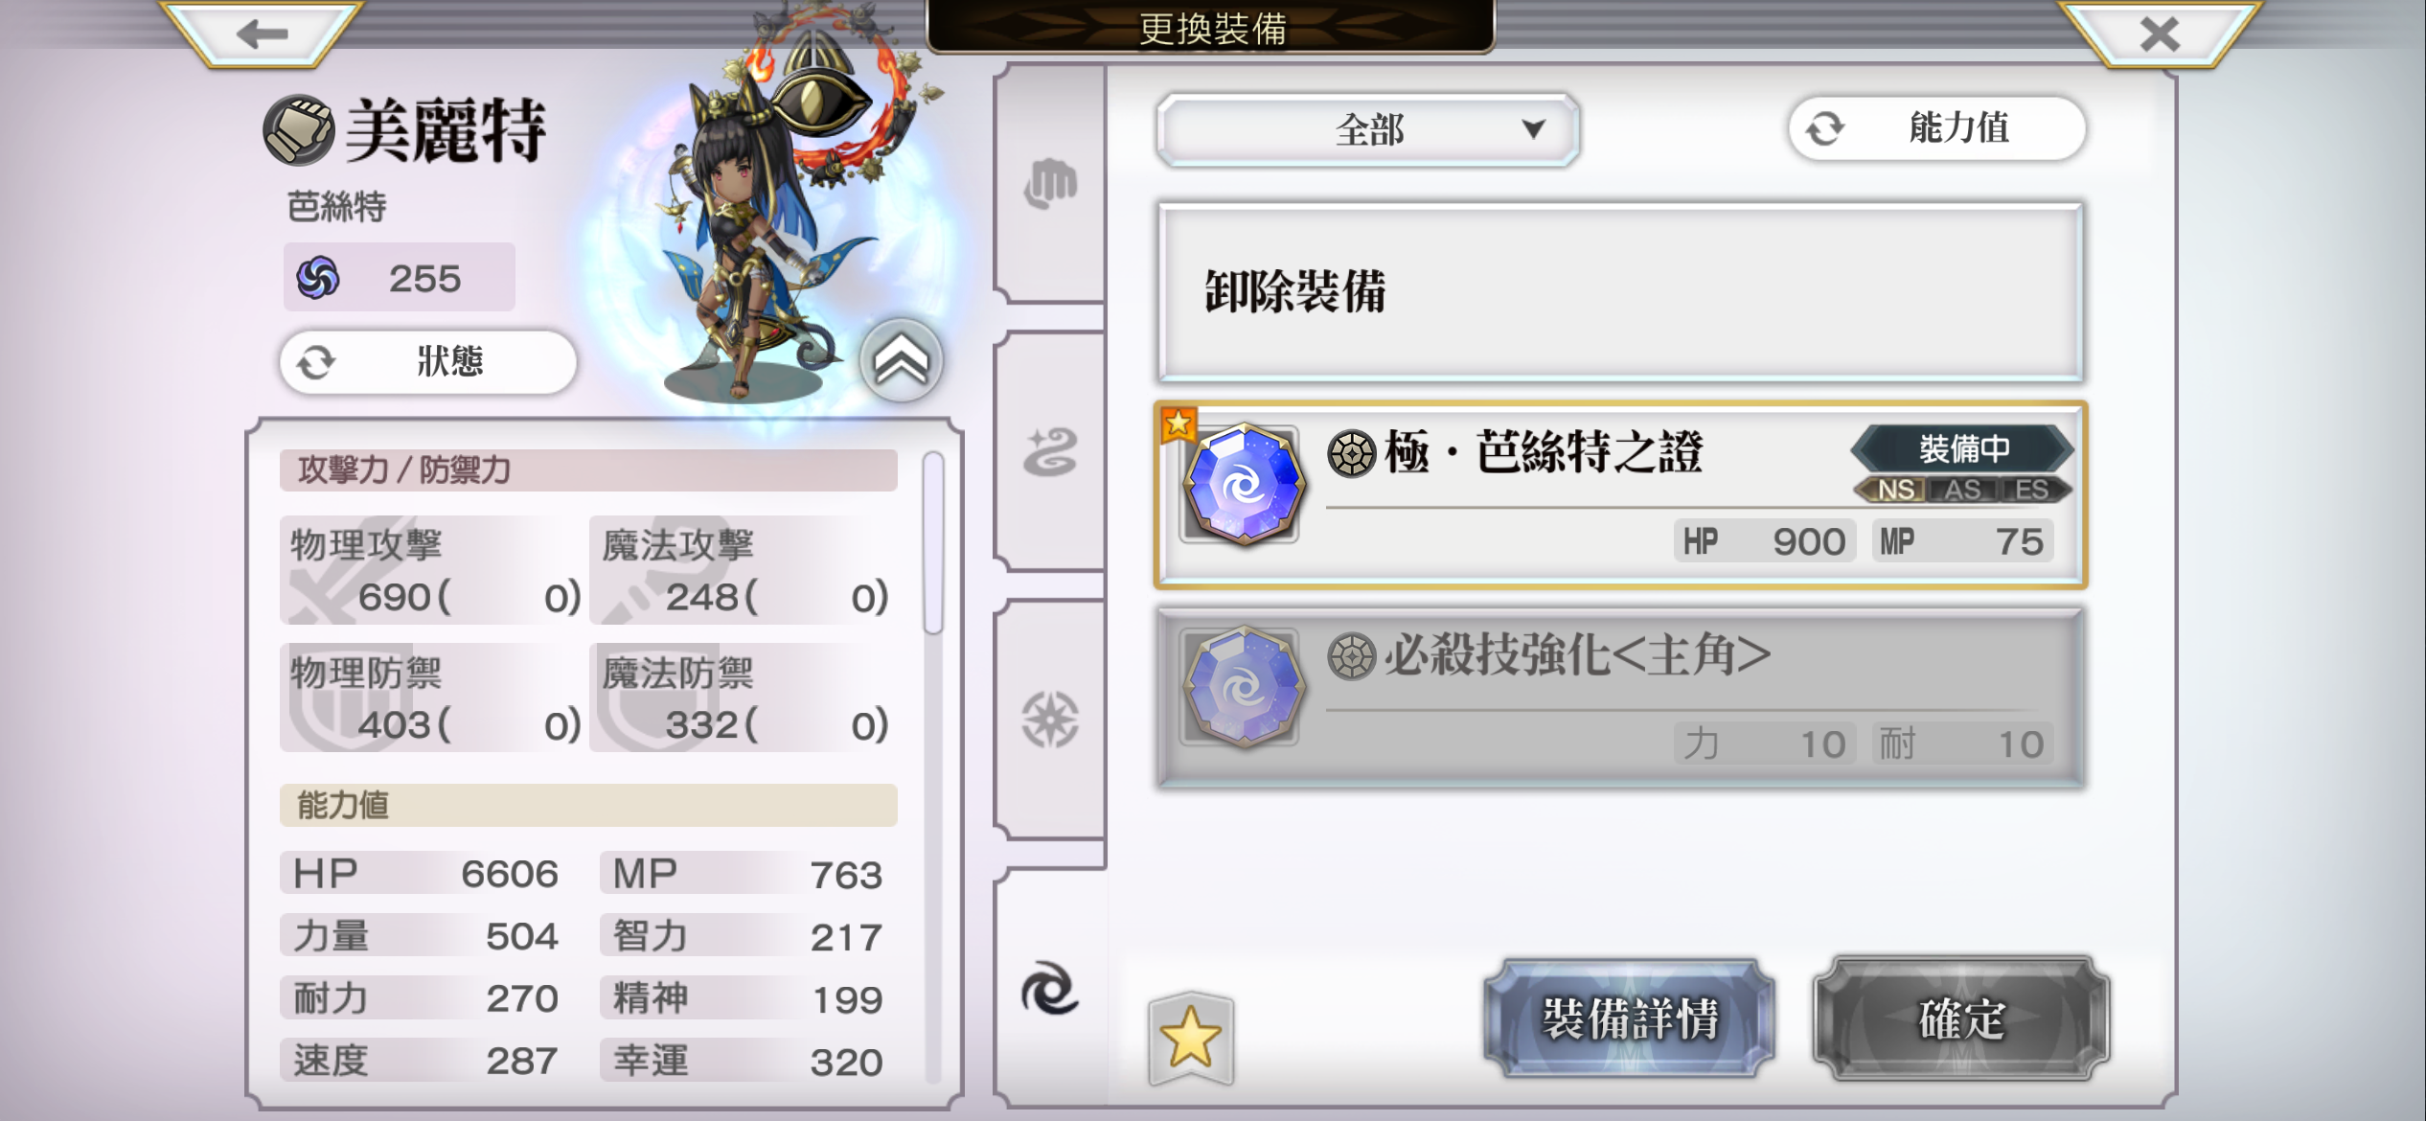Open 裝備詳情 details
Image resolution: width=2426 pixels, height=1121 pixels.
[x=1630, y=1018]
